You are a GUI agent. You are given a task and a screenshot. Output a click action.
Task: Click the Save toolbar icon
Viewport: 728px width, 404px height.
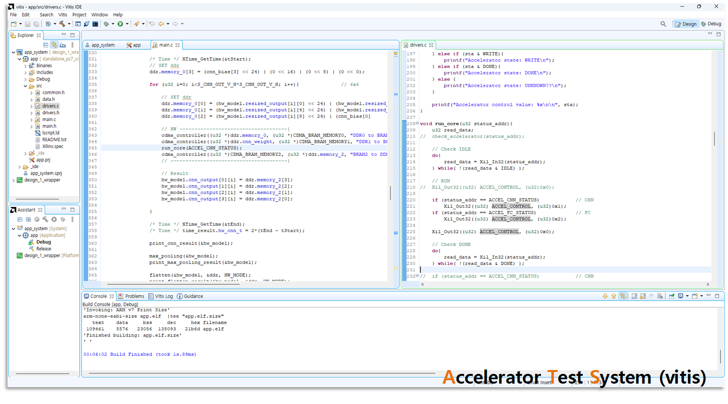coord(28,24)
